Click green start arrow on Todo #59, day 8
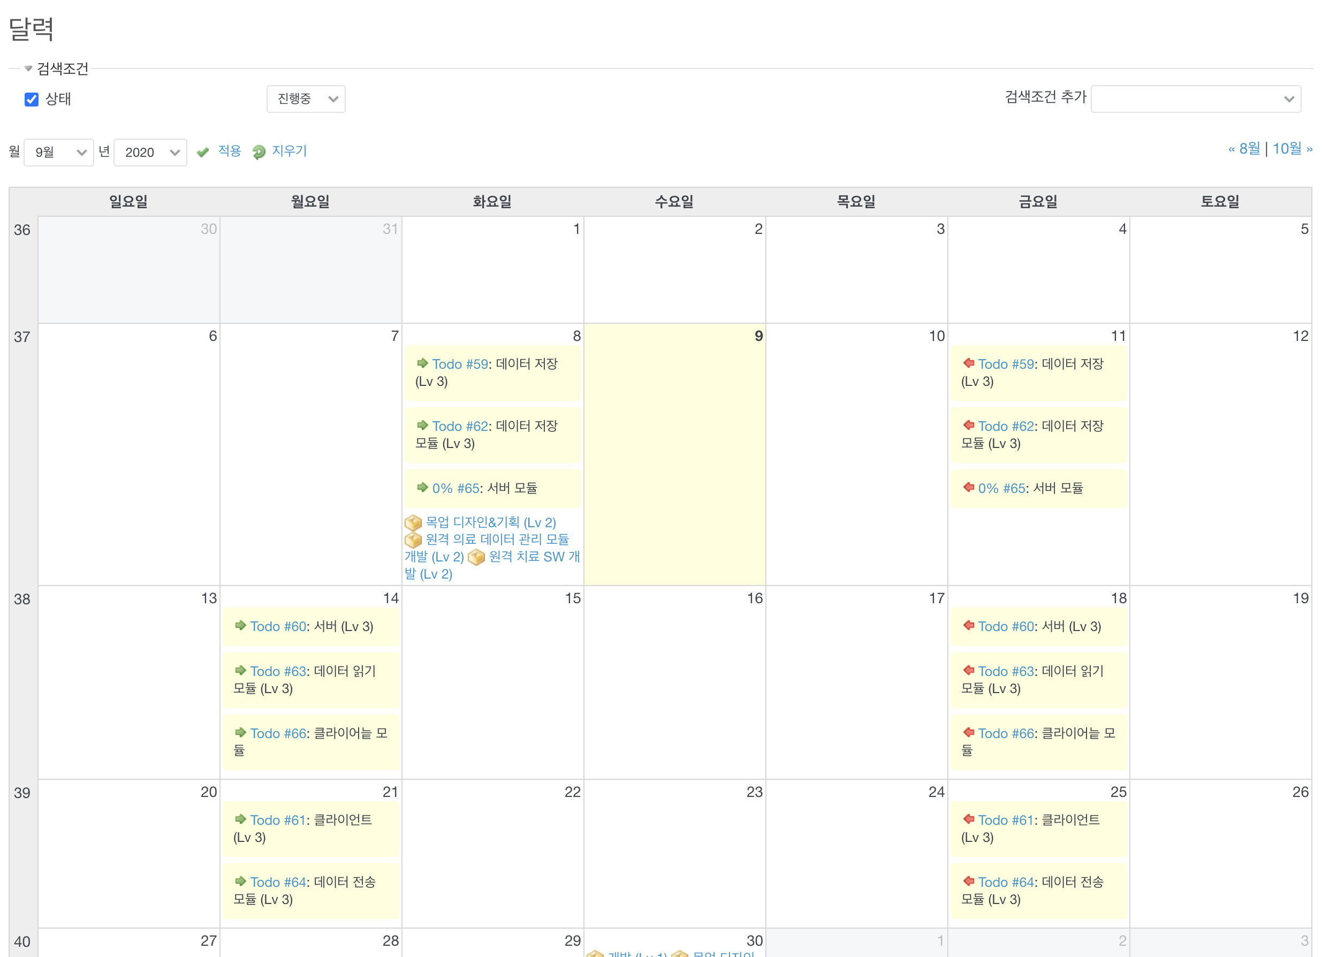 pyautogui.click(x=423, y=363)
